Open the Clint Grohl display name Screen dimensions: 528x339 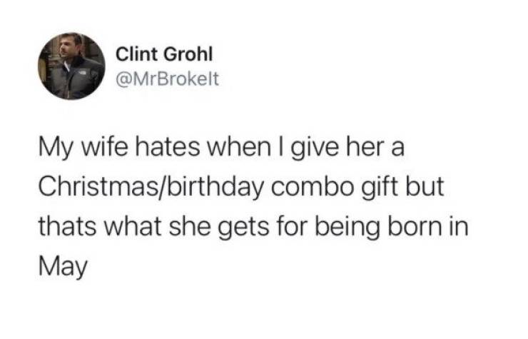pyautogui.click(x=155, y=54)
